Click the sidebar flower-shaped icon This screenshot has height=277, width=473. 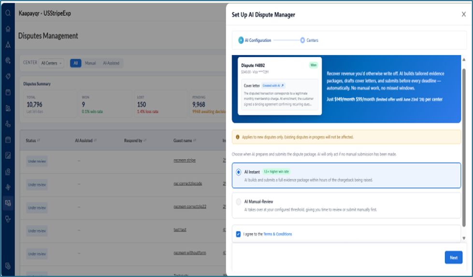pyautogui.click(x=8, y=187)
